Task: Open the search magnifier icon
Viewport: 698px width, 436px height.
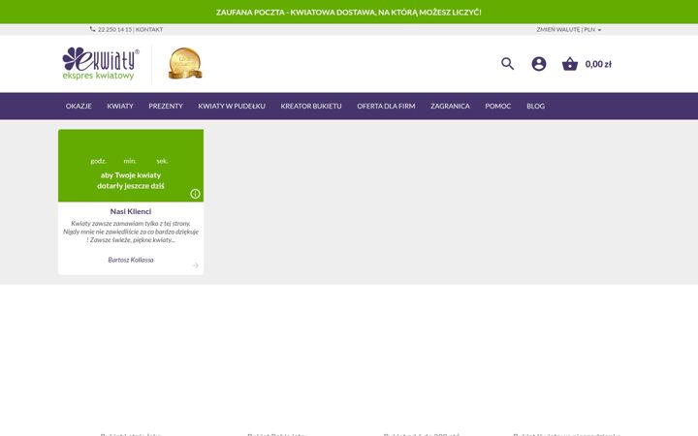Action: tap(507, 64)
